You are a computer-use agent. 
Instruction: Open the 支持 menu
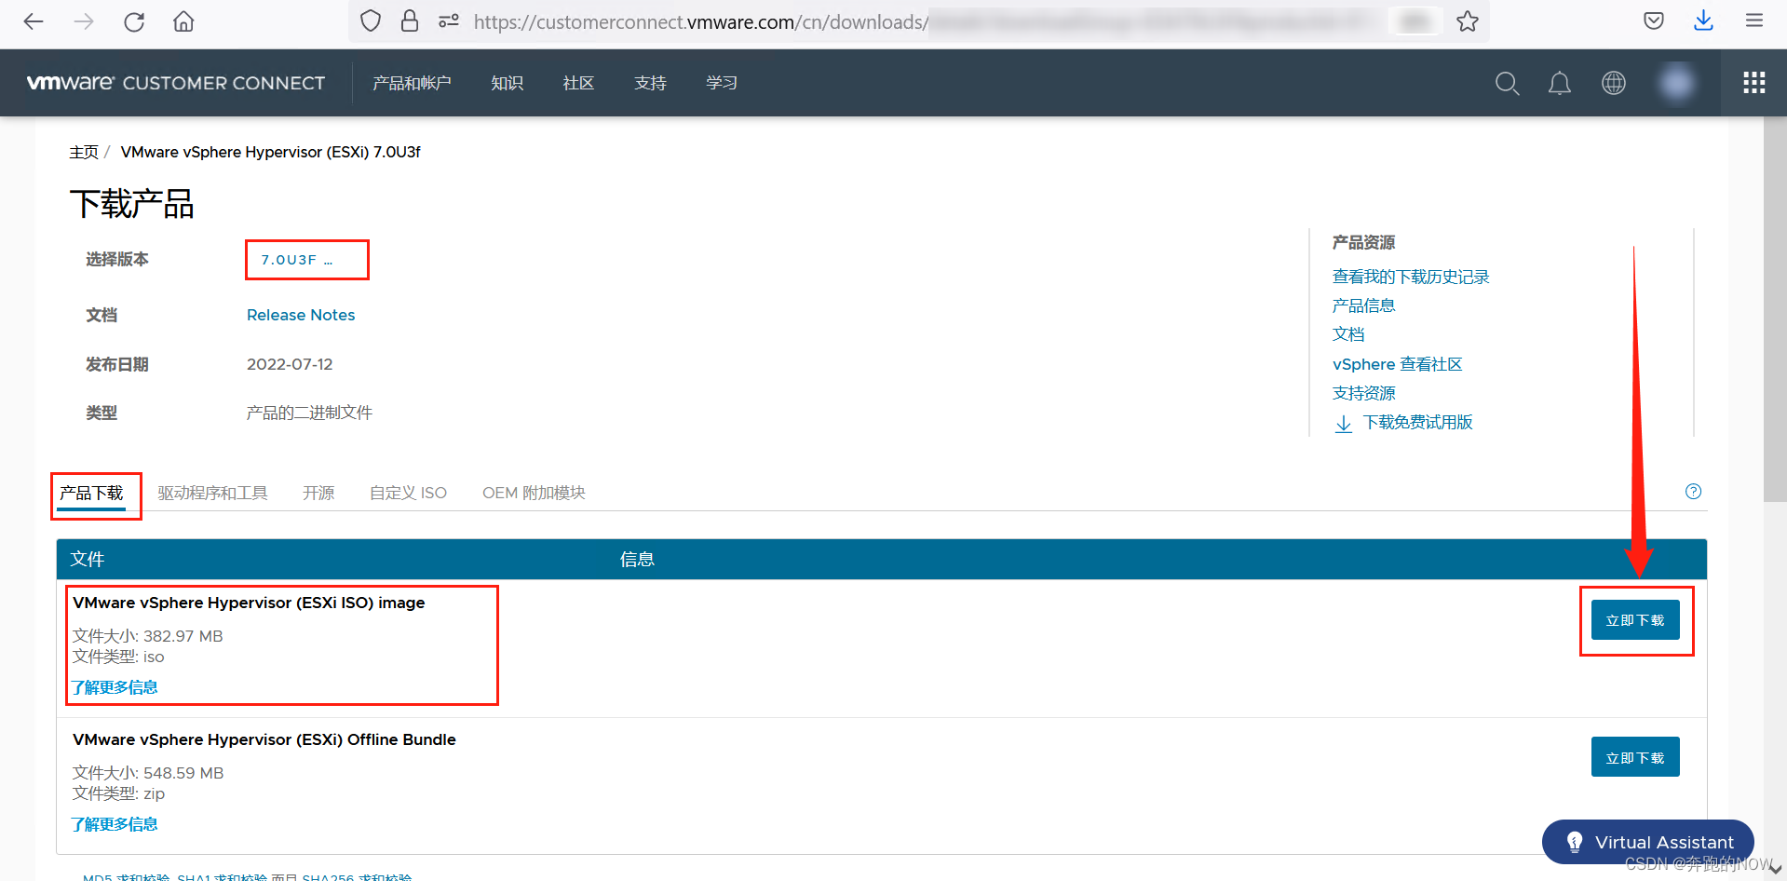(650, 83)
